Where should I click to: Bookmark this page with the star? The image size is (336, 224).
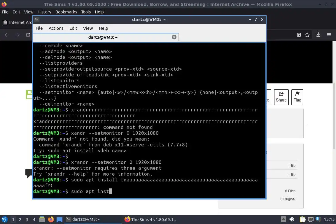pos(307,35)
